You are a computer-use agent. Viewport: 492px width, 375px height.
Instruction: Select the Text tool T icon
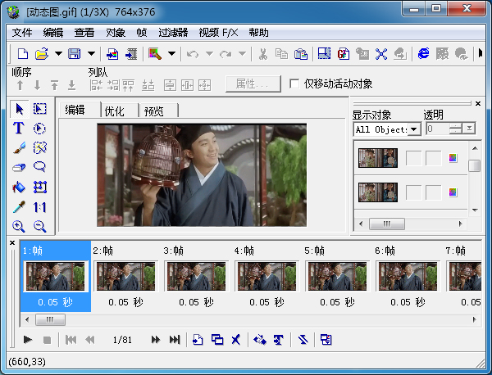click(x=19, y=128)
